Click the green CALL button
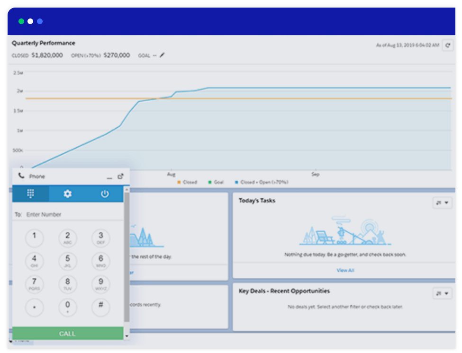This screenshot has height=353, width=462. (68, 333)
